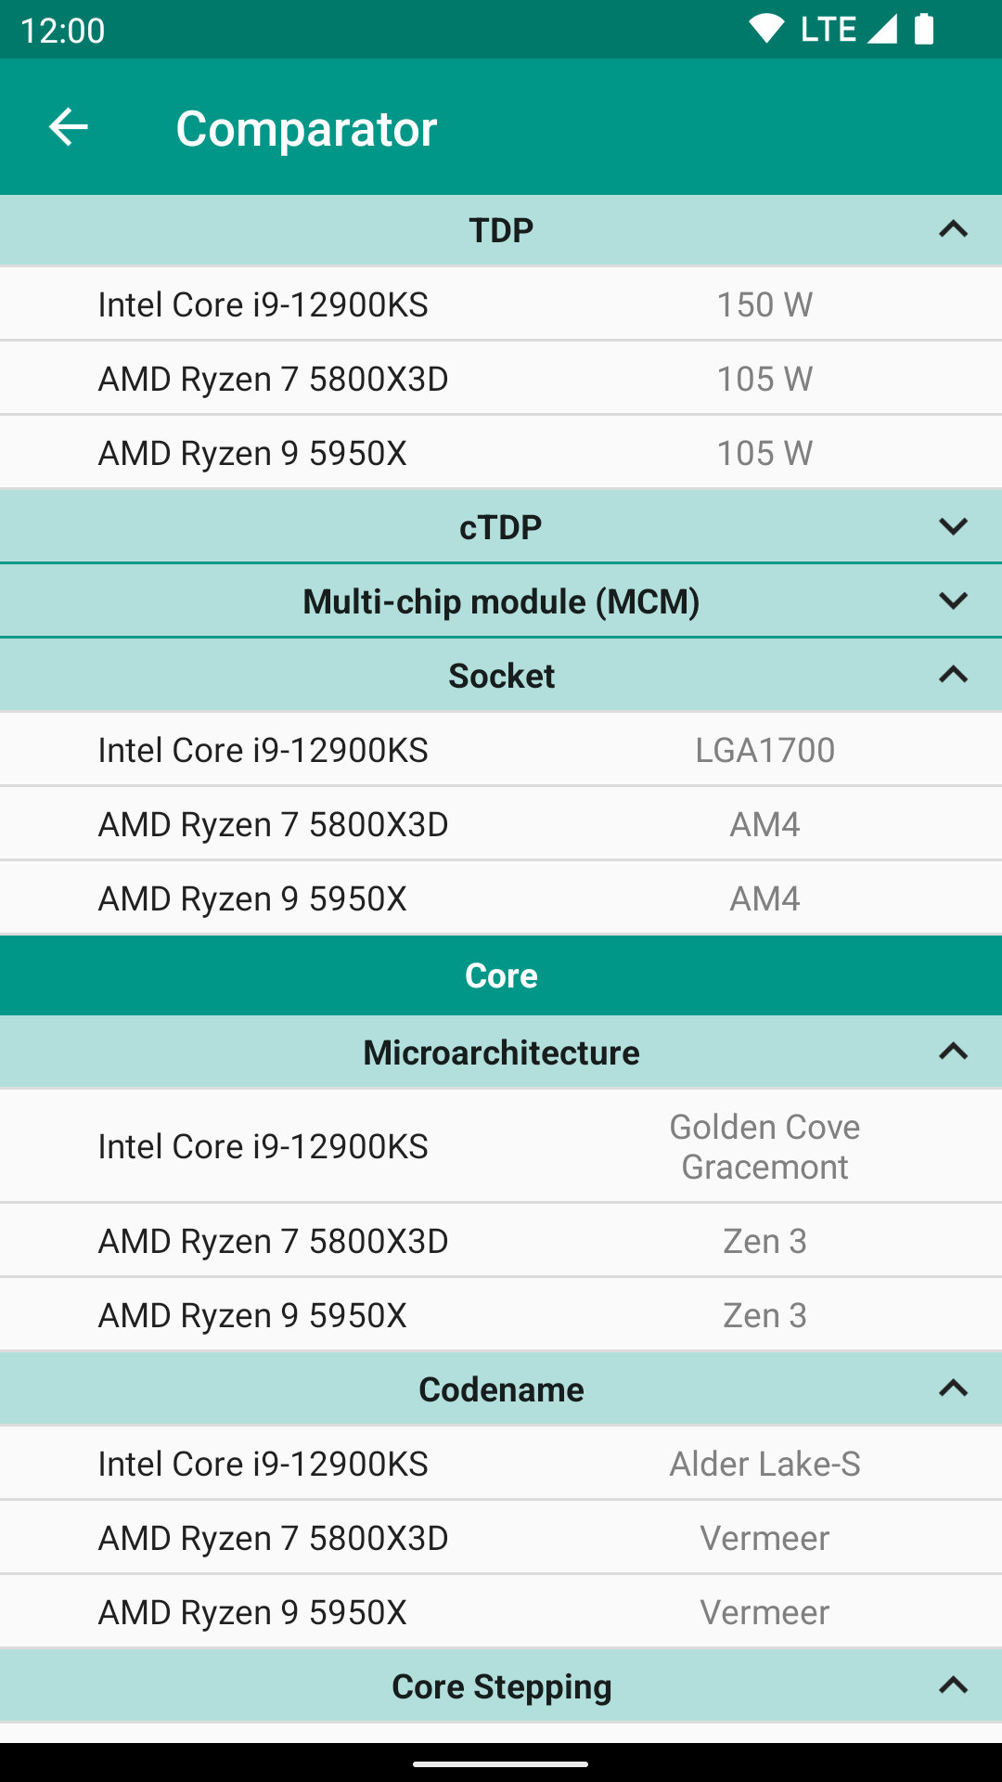Tap the Wi-Fi status bar icon
The height and width of the screenshot is (1782, 1002).
[x=766, y=29]
